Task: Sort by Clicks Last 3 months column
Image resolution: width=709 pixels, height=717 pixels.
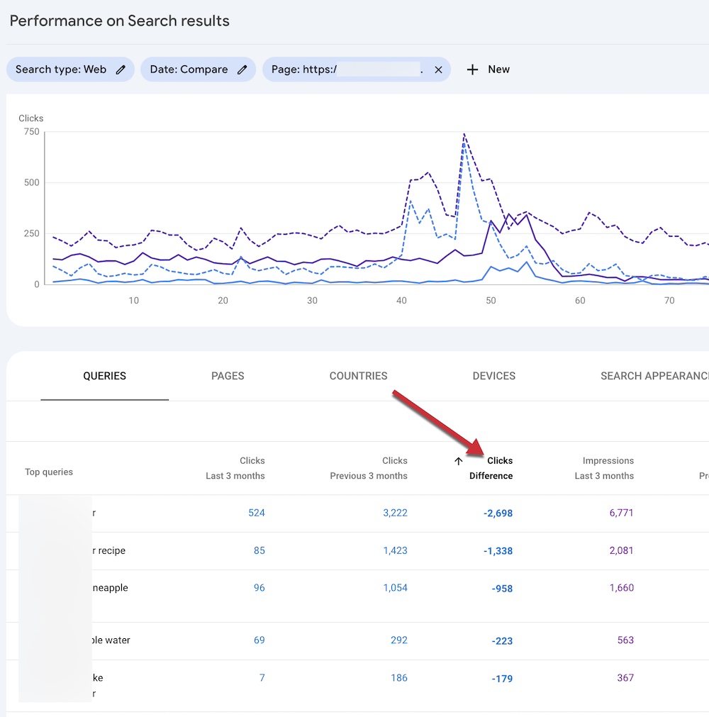Action: pos(235,468)
